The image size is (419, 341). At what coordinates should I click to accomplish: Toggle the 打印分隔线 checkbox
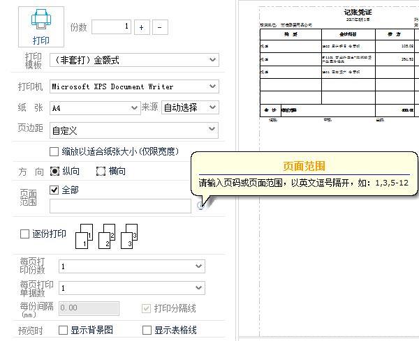(x=146, y=309)
